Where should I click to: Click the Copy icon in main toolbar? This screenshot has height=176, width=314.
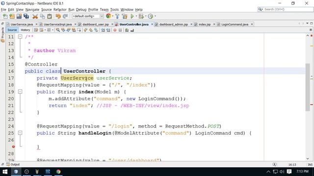43,16
